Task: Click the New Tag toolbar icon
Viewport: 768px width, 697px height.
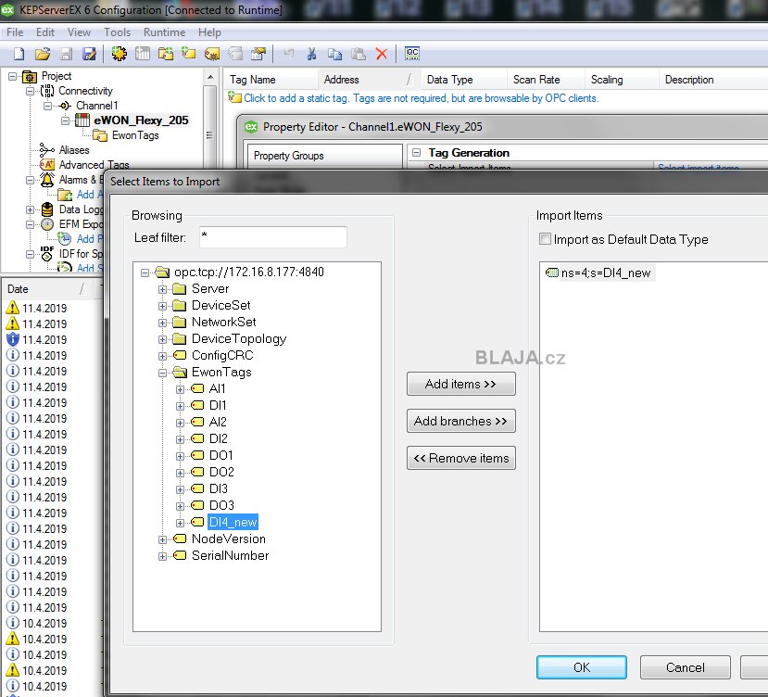Action: click(189, 53)
